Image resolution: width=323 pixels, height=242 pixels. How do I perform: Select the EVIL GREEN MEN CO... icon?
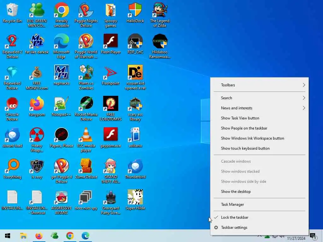click(37, 15)
